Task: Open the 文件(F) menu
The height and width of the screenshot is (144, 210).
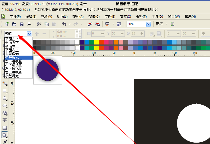Action: [15, 17]
